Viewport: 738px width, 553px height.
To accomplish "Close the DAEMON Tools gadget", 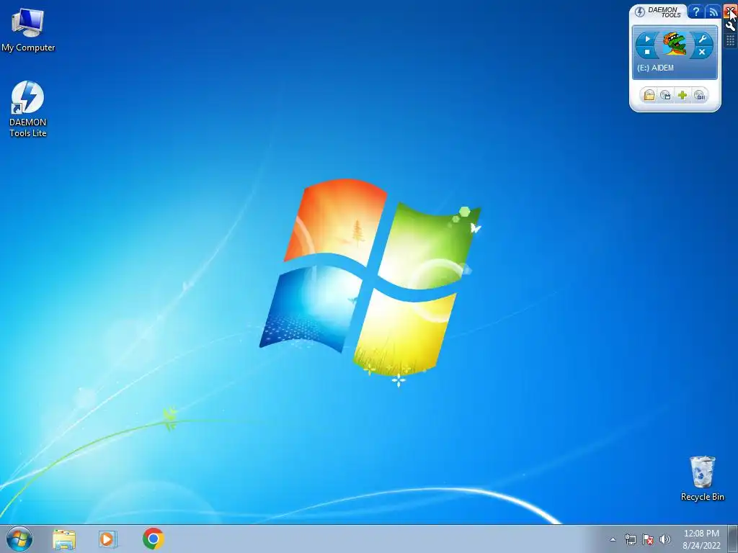I will [x=730, y=12].
